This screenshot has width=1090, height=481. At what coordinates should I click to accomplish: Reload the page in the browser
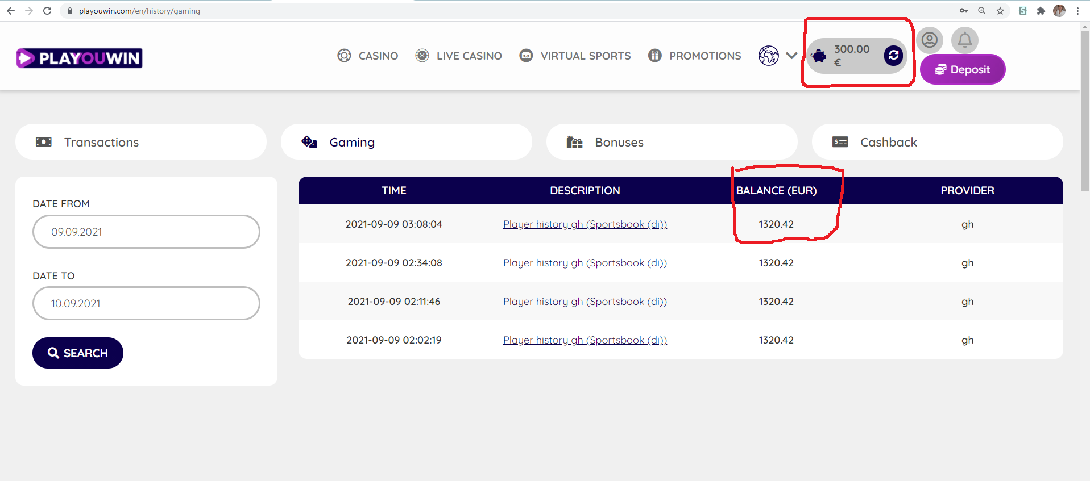(47, 11)
